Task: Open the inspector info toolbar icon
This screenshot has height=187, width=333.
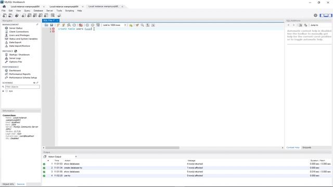Action: pos(17,16)
